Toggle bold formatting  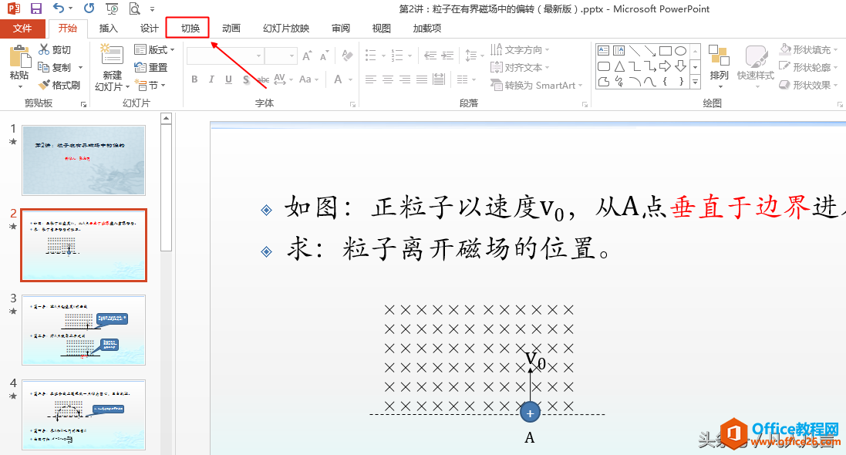[x=194, y=79]
